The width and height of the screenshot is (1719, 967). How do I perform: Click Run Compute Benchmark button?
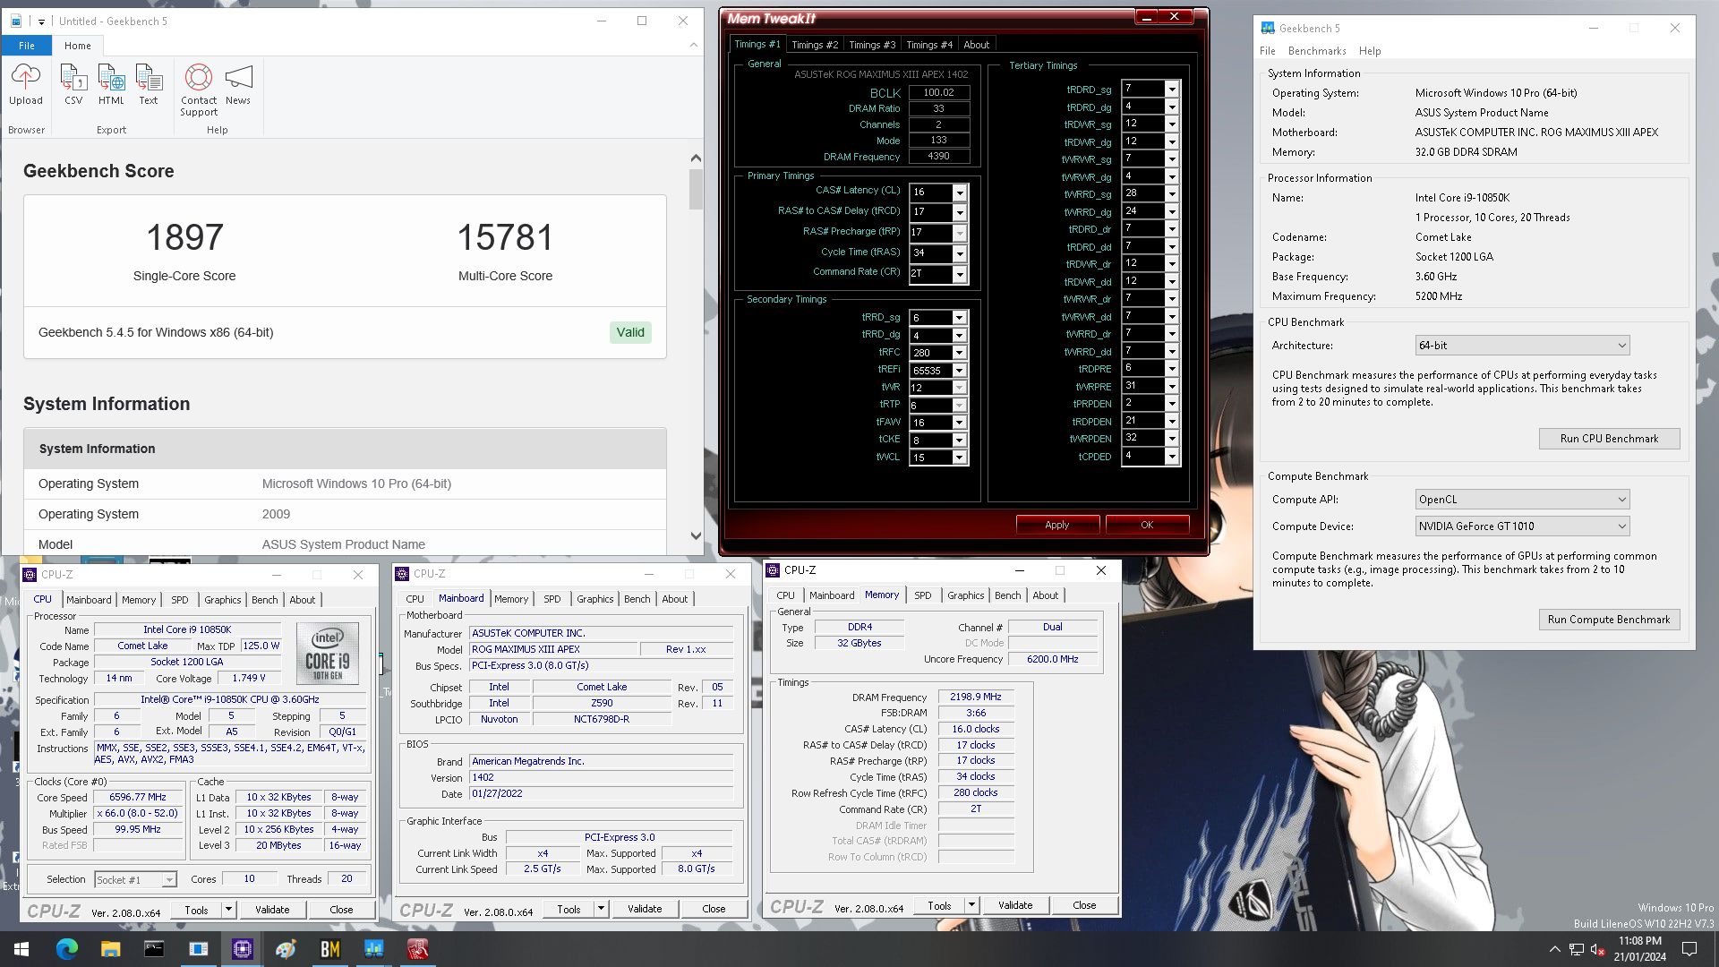click(1609, 620)
